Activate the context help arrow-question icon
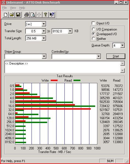Screen dimensions: 130x164 (52, 15)
